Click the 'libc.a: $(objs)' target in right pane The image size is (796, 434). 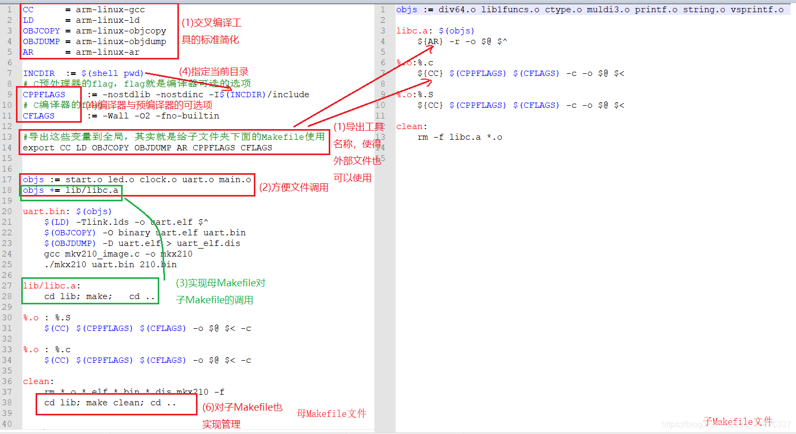click(x=435, y=31)
